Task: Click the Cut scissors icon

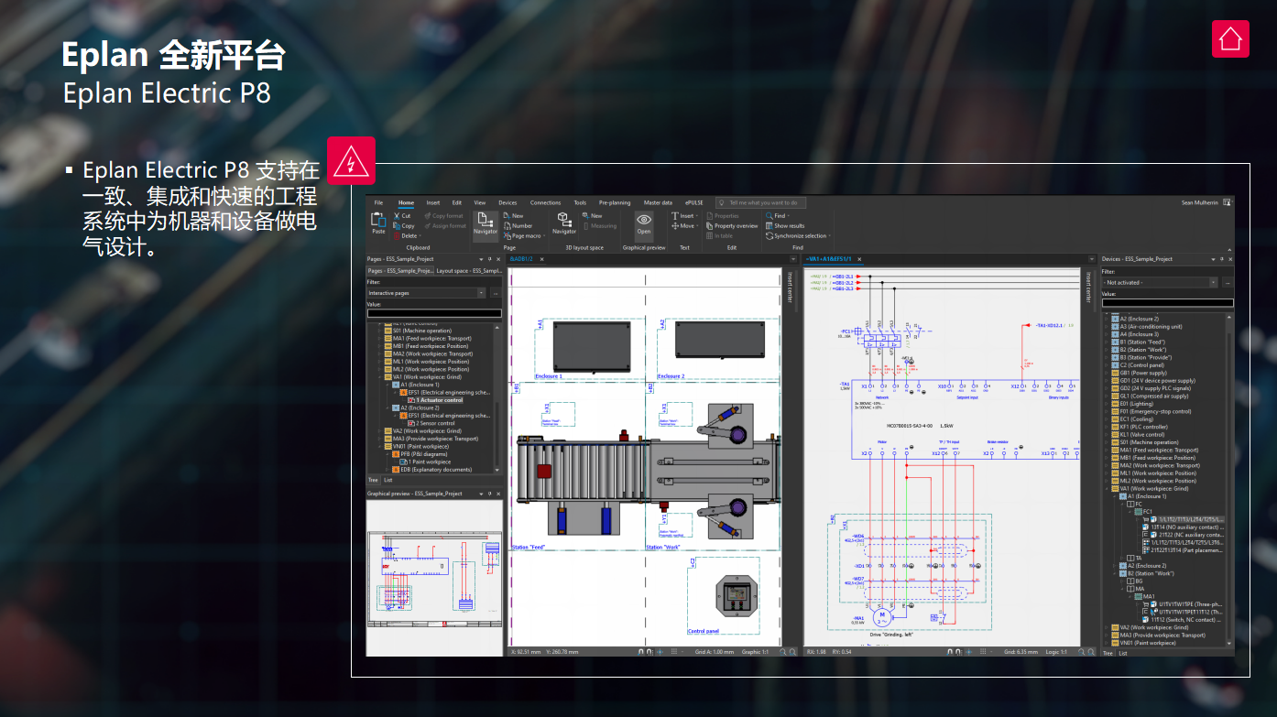Action: click(x=397, y=215)
